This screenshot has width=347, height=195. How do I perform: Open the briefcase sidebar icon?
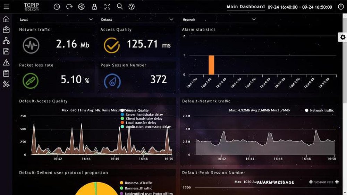click(6, 29)
